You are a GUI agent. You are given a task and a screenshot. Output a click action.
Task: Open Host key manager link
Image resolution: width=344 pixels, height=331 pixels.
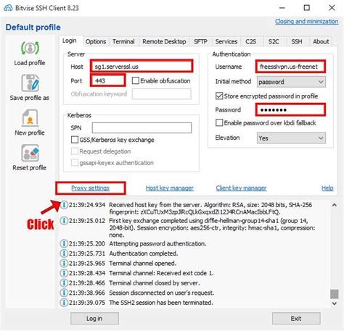click(170, 188)
